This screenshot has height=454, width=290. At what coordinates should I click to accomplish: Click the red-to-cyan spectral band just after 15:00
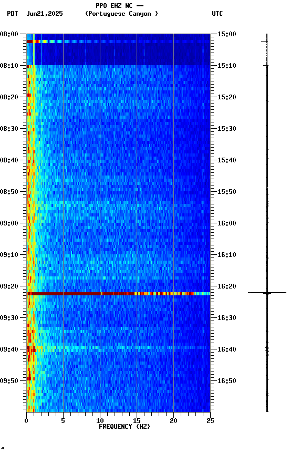(118, 42)
